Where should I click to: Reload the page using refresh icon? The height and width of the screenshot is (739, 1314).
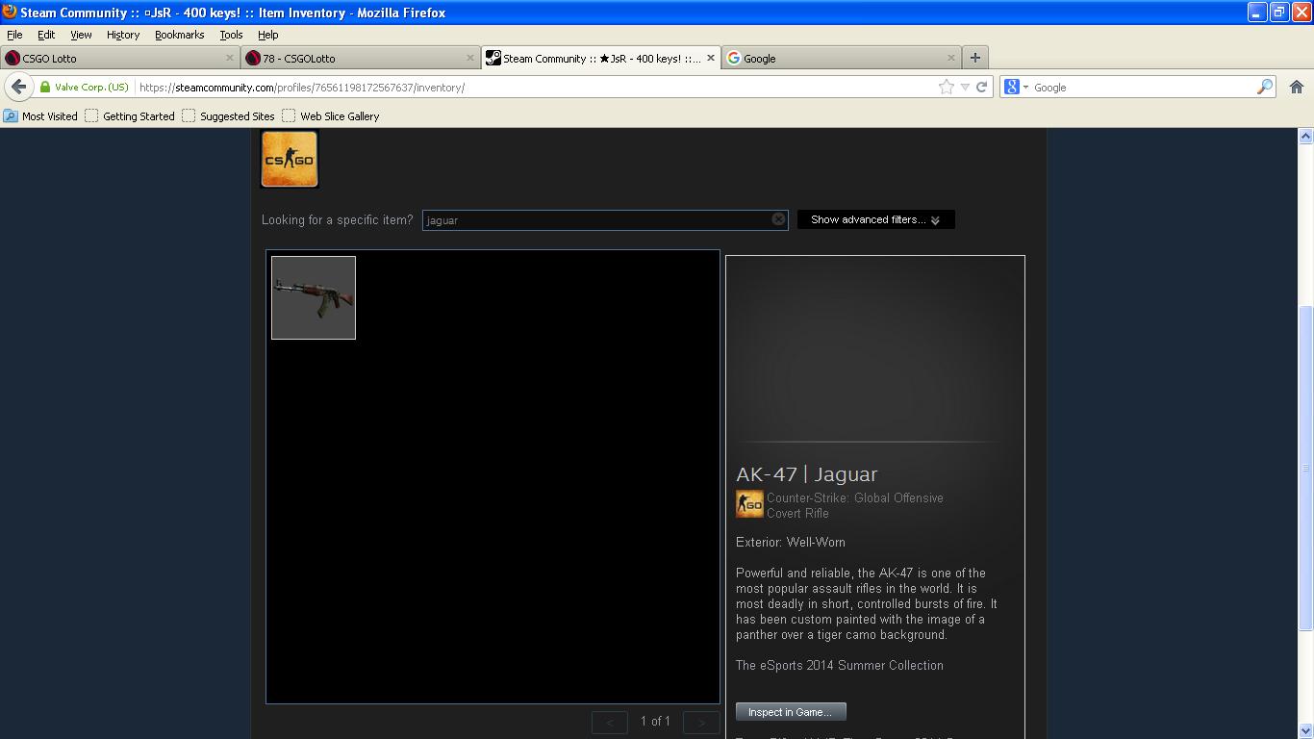[981, 87]
